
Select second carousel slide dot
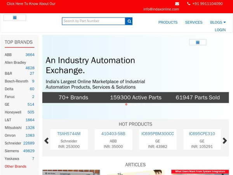[x=130, y=105]
